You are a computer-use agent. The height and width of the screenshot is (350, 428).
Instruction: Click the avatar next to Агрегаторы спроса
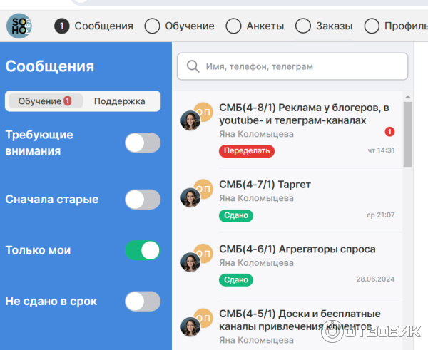191,262
